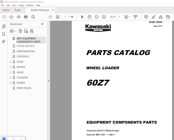Expand the MOTOR bookmark
This screenshot has width=174, height=140.
[x=10, y=67]
